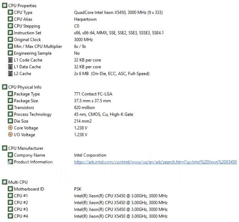
Task: Select the '37.5 mm x 37.5 mm' value
Action: [92, 101]
